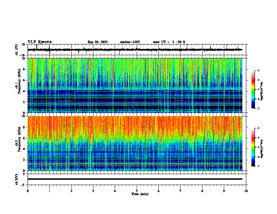Click the "6" kHz tick on ch.2 spectrogram axis
This screenshot has height=214, width=277.
click(24, 138)
